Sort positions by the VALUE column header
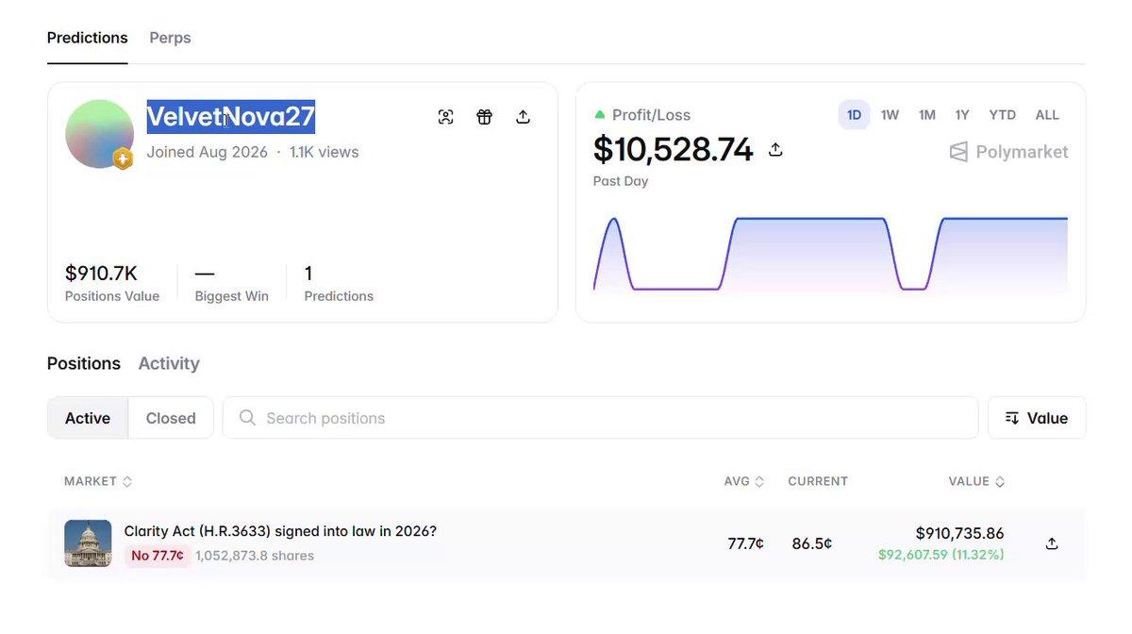 [976, 481]
